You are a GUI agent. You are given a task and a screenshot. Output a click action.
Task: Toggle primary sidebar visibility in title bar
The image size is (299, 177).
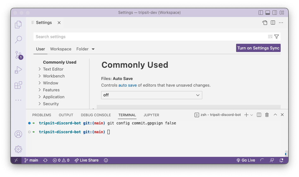(x=261, y=13)
